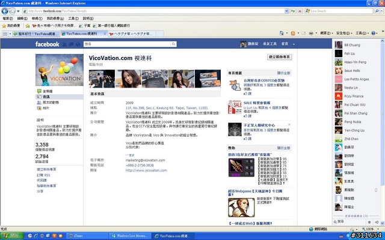
Task: Open the search provider dropdown arrow
Action: 382,11
